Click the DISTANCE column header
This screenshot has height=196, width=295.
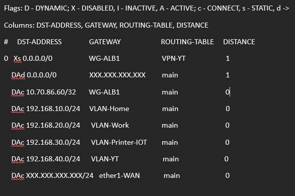(x=239, y=42)
